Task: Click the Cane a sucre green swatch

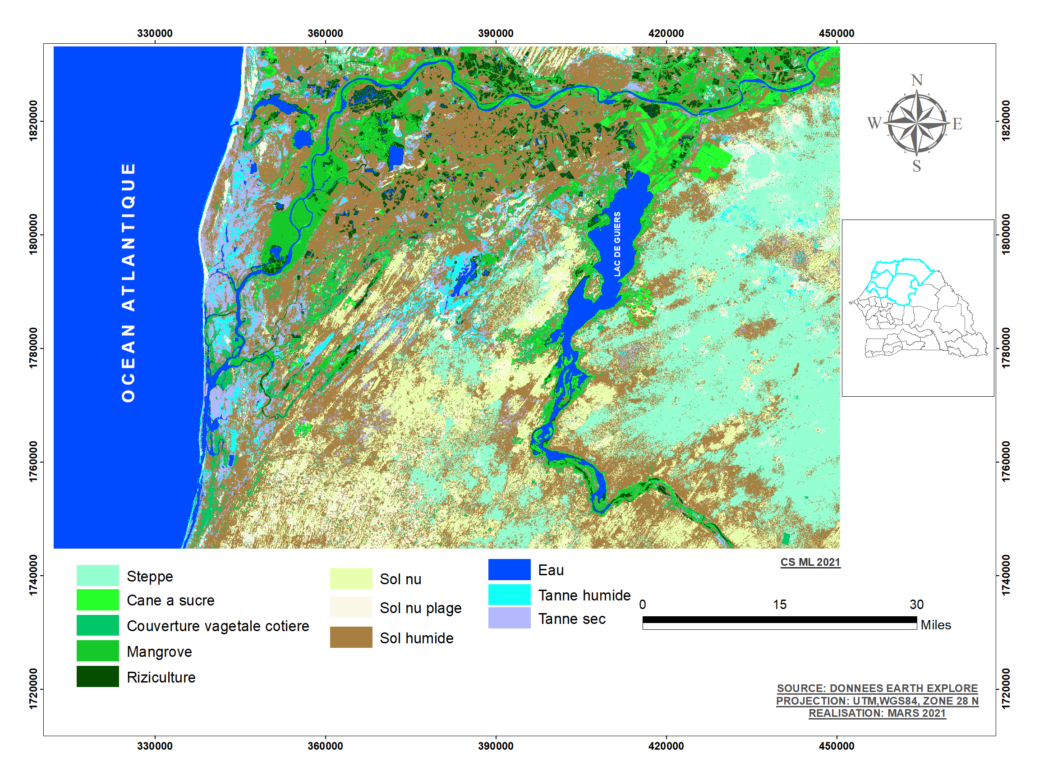Action: [x=98, y=600]
